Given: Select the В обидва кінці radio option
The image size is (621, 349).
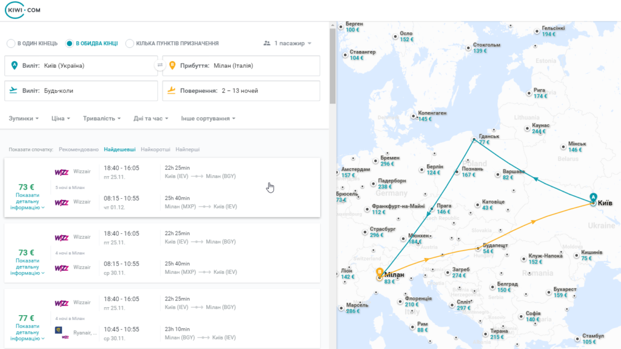Looking at the screenshot, I should coord(70,43).
